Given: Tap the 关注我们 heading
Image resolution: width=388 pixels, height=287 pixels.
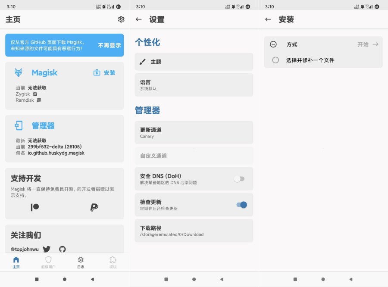Looking at the screenshot, I should pos(26,235).
